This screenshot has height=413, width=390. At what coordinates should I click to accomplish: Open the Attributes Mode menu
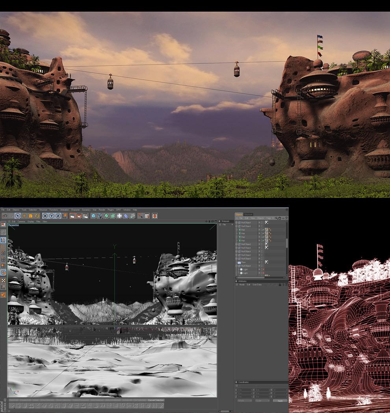(242, 285)
